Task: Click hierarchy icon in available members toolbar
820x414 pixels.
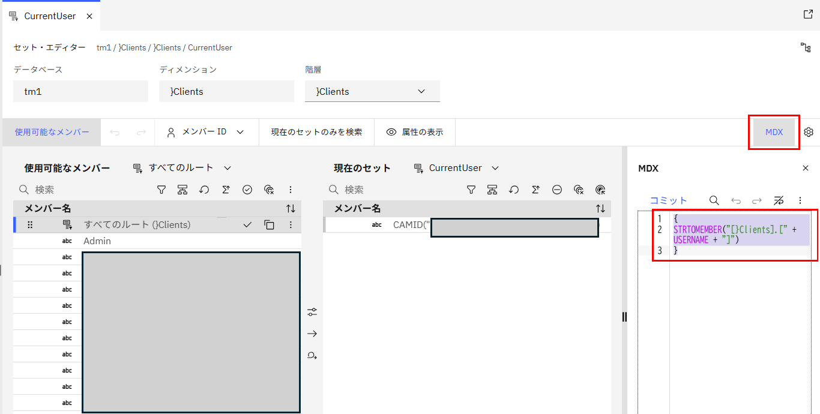Action: 182,190
